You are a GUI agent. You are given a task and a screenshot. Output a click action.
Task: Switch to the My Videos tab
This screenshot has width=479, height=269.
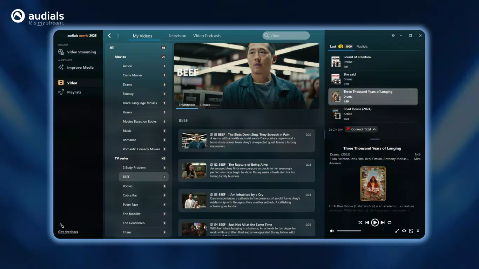coord(142,36)
